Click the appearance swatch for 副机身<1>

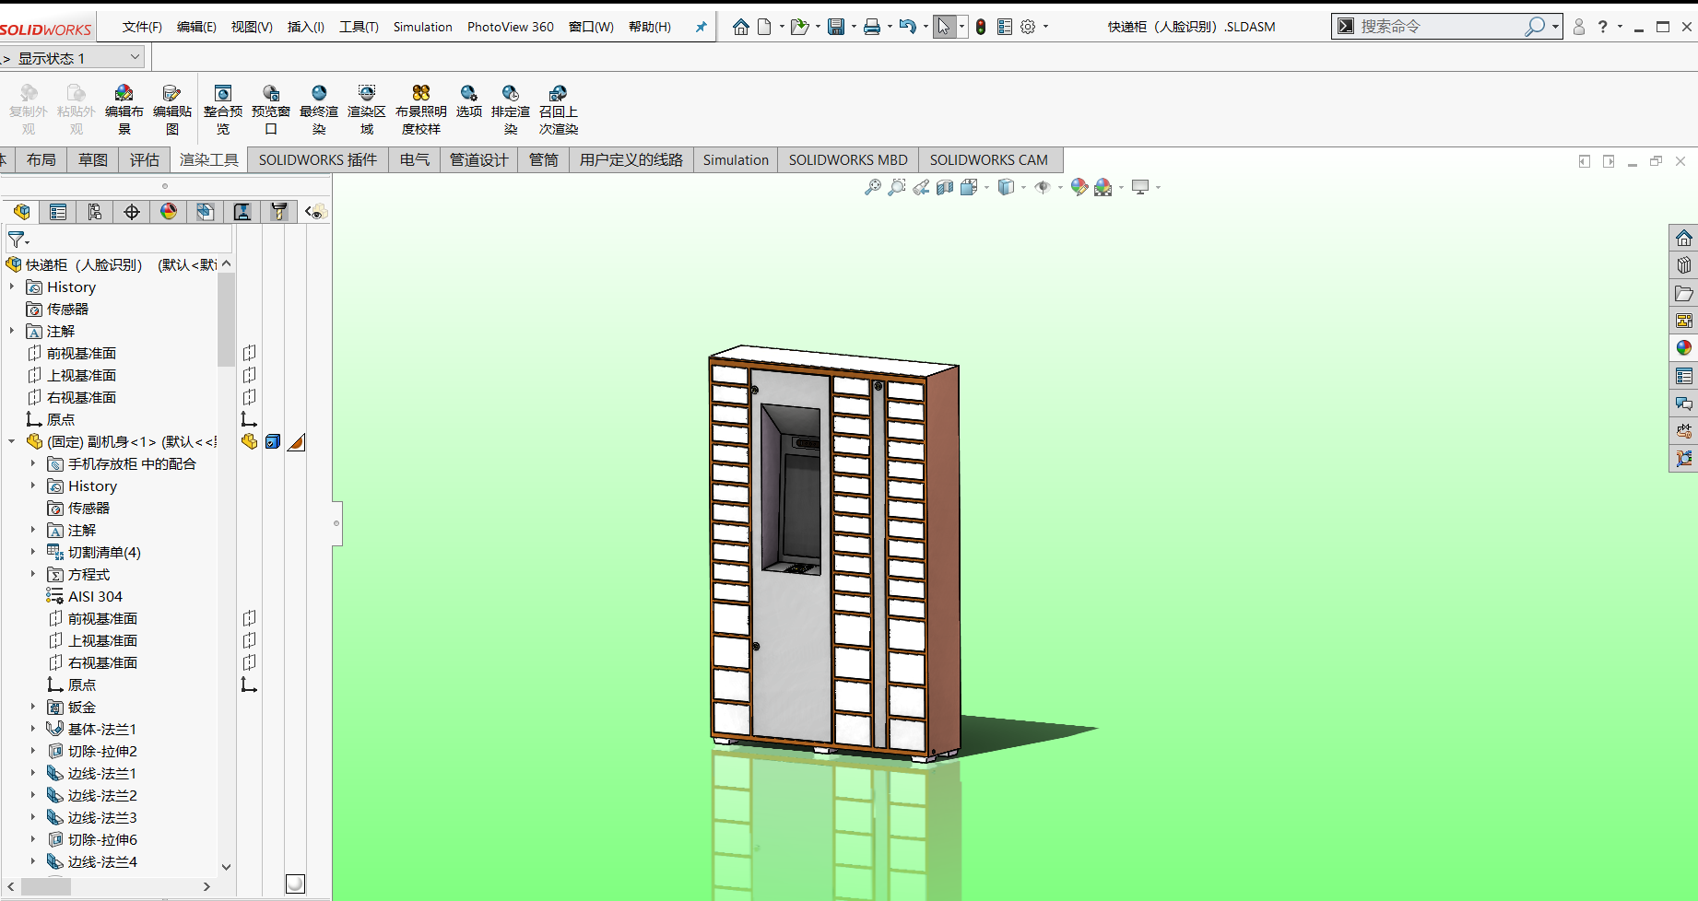click(x=296, y=442)
